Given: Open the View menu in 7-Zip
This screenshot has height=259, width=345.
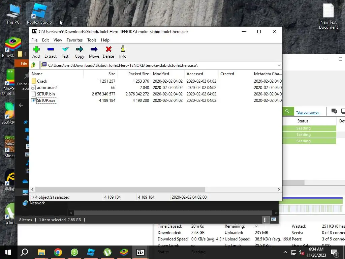Looking at the screenshot, I should (x=58, y=40).
